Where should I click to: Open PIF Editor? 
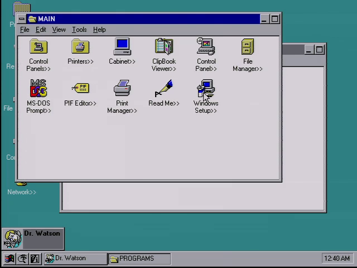pos(80,88)
